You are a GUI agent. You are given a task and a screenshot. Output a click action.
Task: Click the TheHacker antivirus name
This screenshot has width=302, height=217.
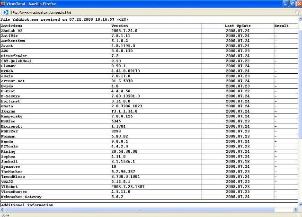tap(12, 172)
